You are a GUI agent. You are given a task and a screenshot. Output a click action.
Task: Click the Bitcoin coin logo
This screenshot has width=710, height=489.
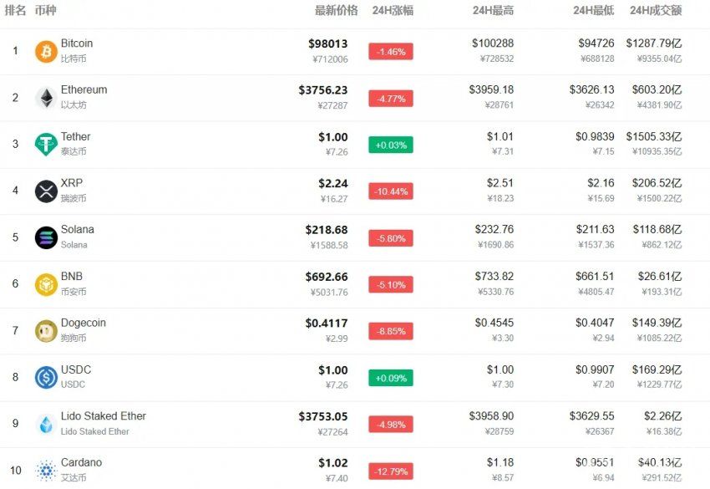pyautogui.click(x=46, y=51)
